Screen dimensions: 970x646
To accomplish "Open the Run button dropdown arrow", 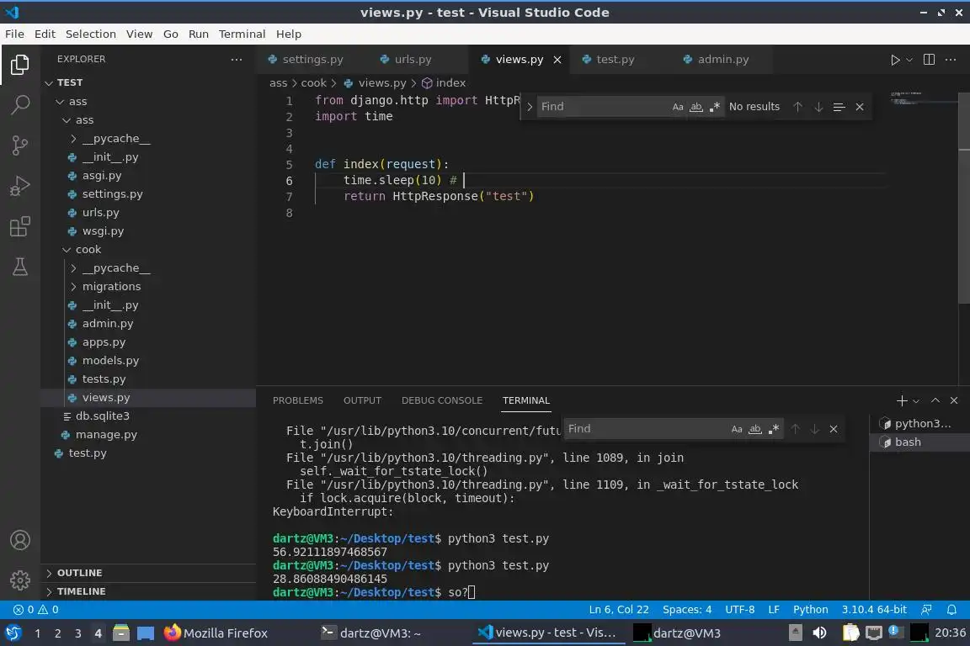I will pos(909,60).
